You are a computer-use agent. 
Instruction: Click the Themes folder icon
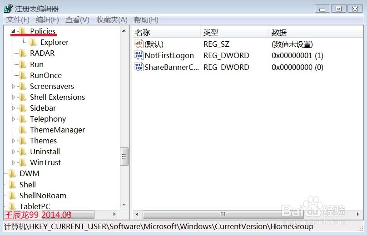[x=23, y=141]
